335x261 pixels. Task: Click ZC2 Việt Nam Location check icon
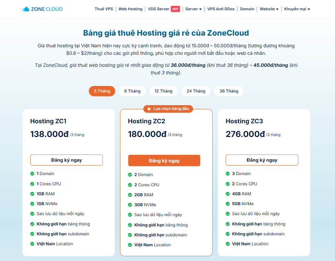click(x=130, y=245)
